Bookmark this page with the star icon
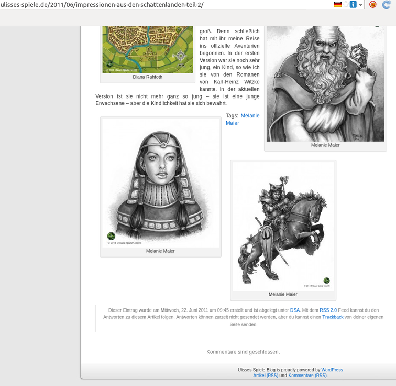Image resolution: width=396 pixels, height=386 pixels. [x=345, y=5]
